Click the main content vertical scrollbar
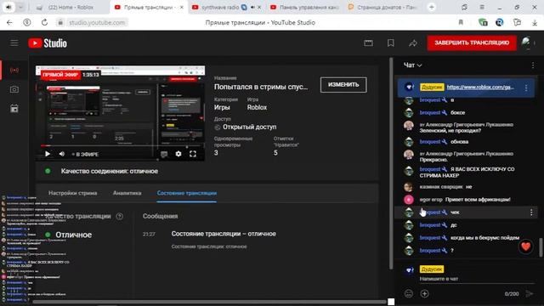The height and width of the screenshot is (306, 544). (391, 163)
